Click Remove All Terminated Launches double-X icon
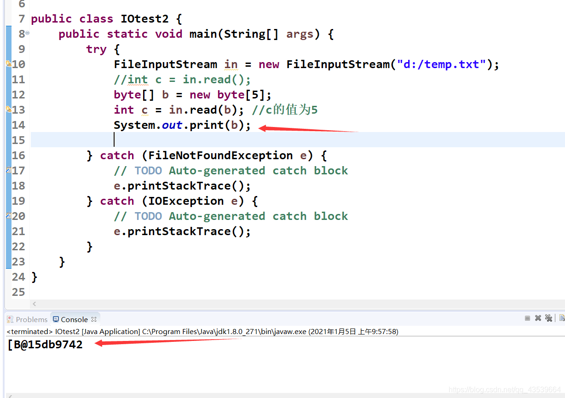 [x=548, y=318]
